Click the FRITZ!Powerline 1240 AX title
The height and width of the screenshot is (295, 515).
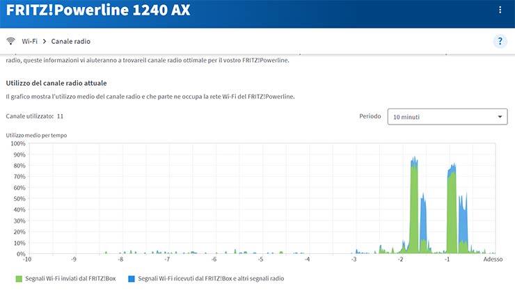97,11
